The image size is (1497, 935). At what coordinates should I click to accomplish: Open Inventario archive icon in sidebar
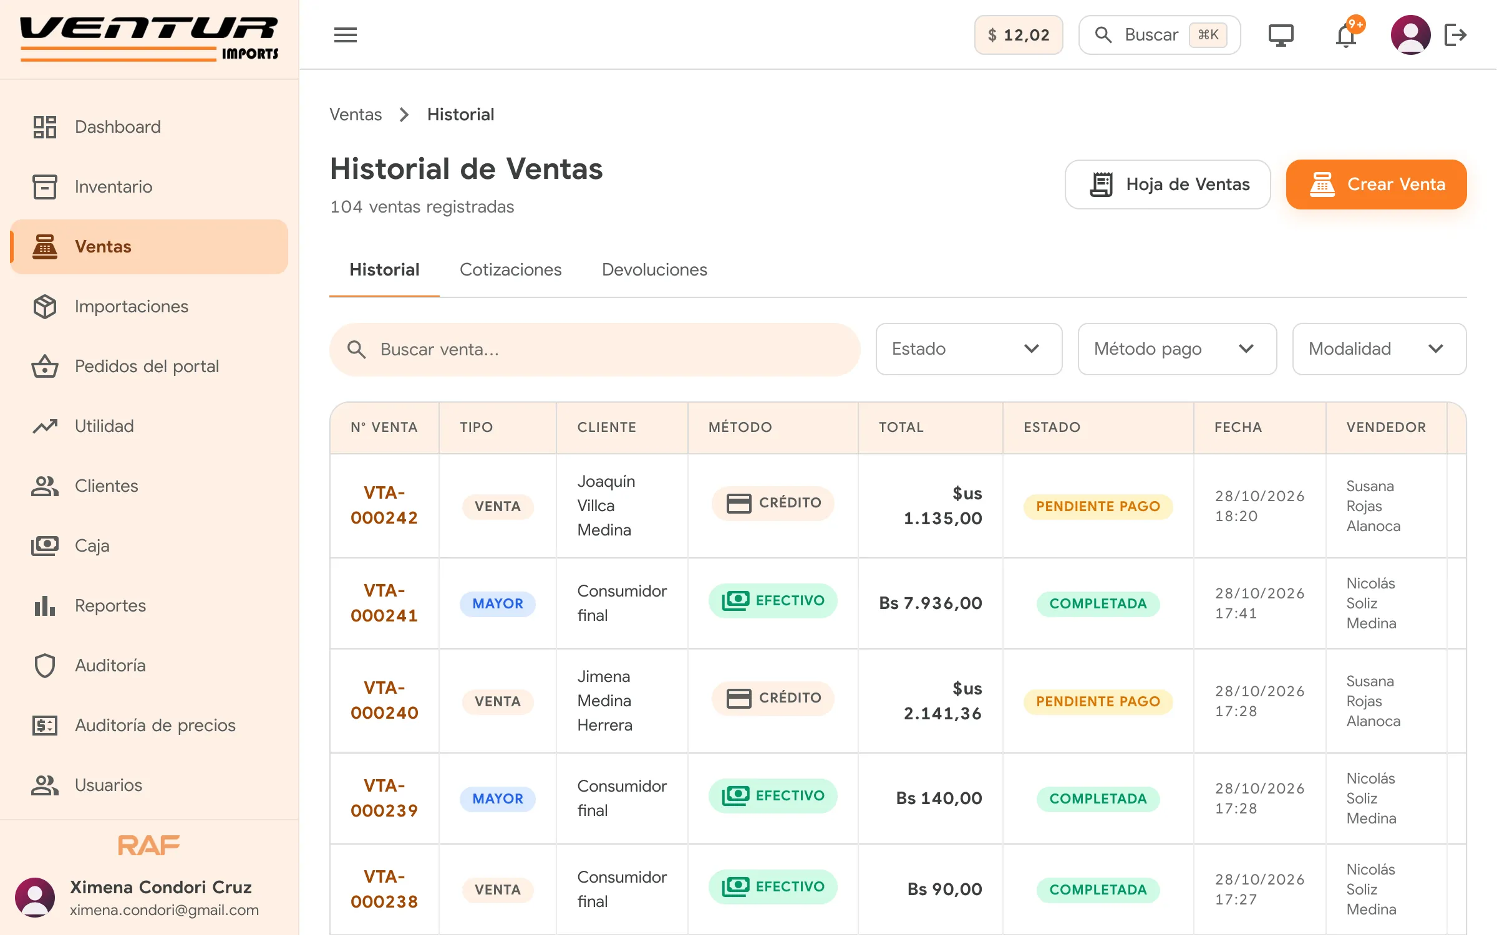(x=45, y=187)
